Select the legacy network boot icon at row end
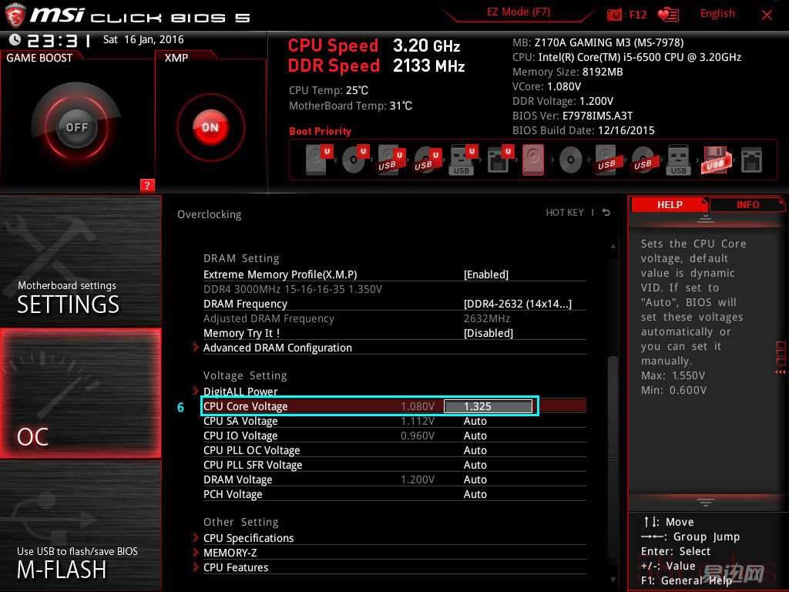 point(751,160)
